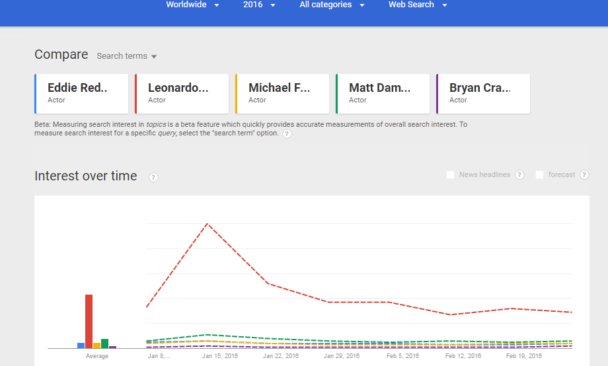Choose the Matt Damon actor card
Viewport: 608px width, 366px height.
(383, 94)
